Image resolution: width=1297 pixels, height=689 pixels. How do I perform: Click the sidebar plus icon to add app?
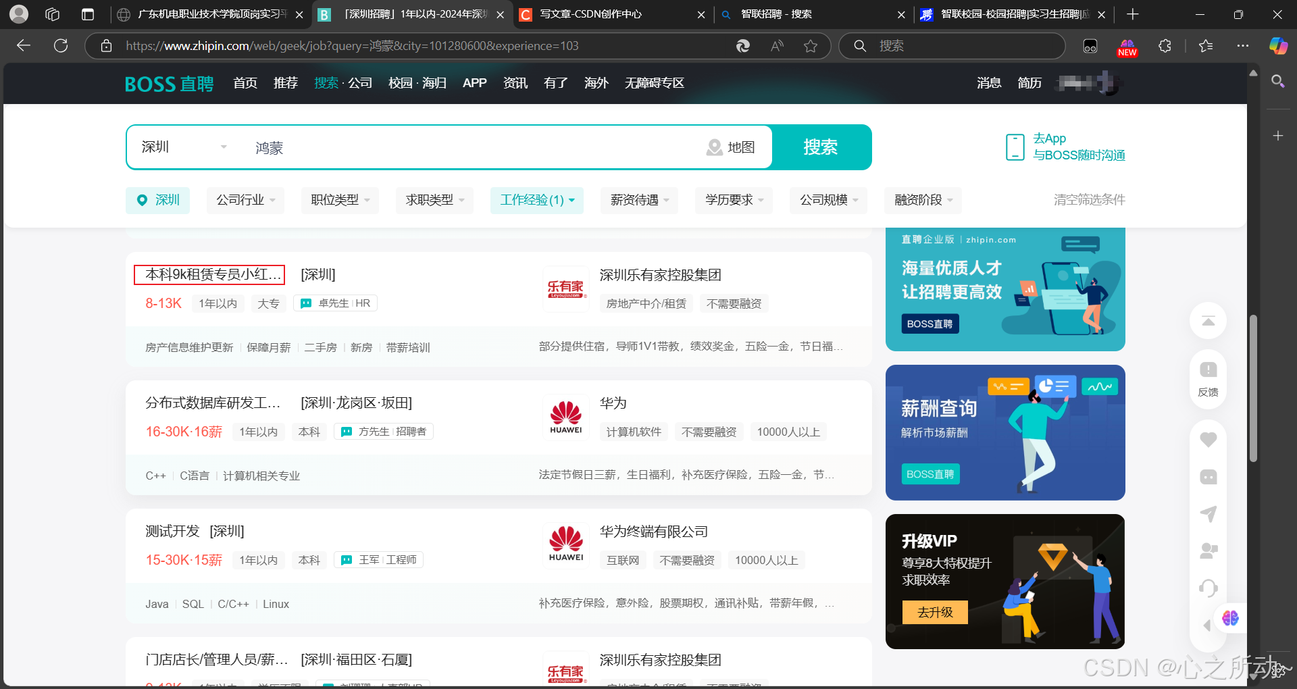tap(1277, 136)
